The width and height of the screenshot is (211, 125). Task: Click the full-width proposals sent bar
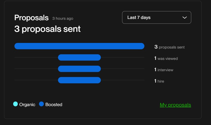tap(79, 46)
